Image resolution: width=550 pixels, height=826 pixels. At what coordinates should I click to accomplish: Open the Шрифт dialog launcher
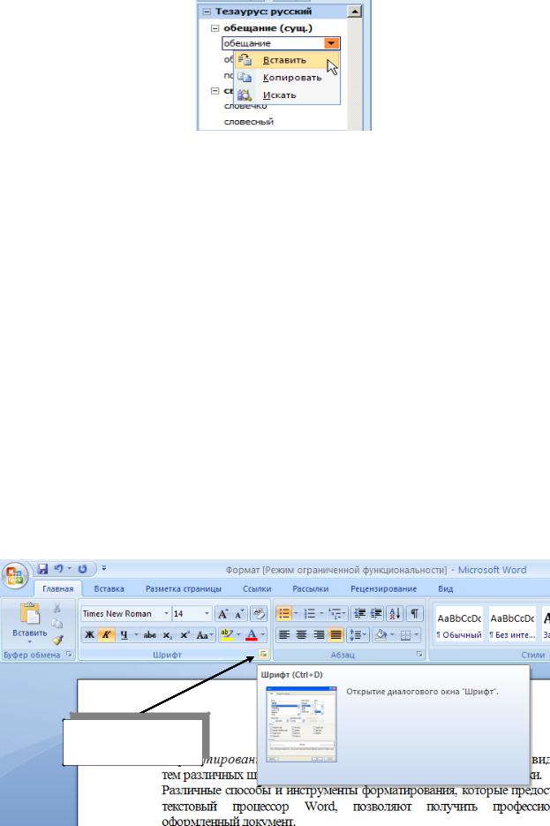click(263, 655)
